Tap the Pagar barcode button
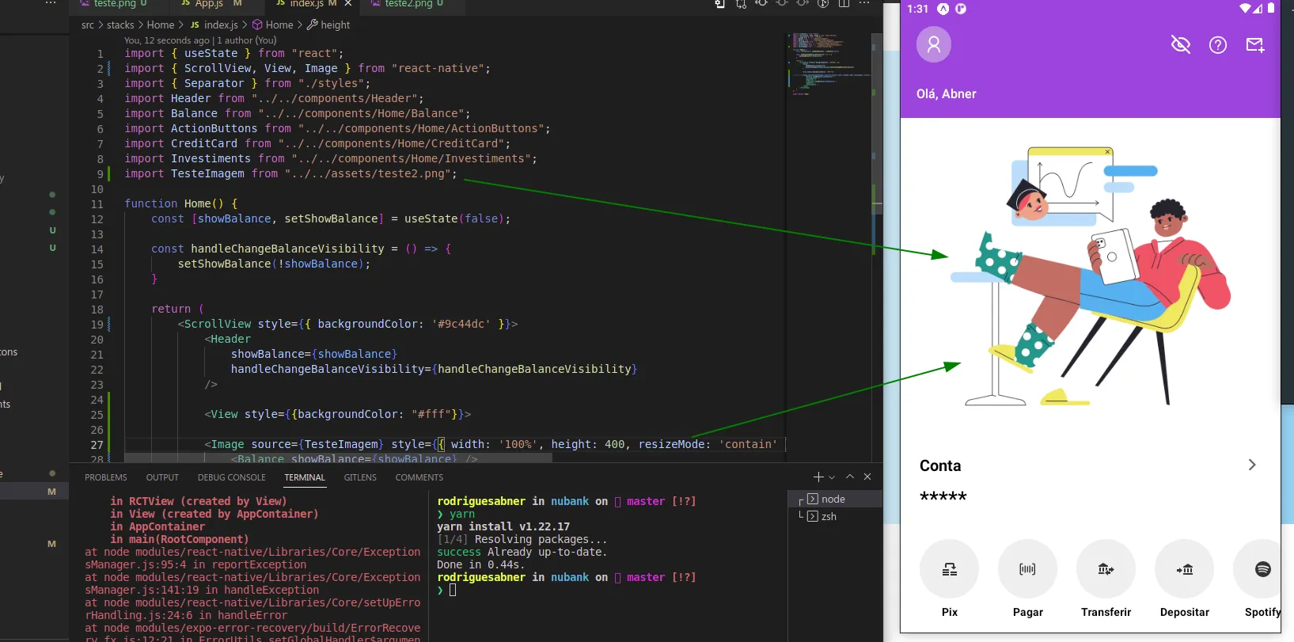 coord(1027,569)
